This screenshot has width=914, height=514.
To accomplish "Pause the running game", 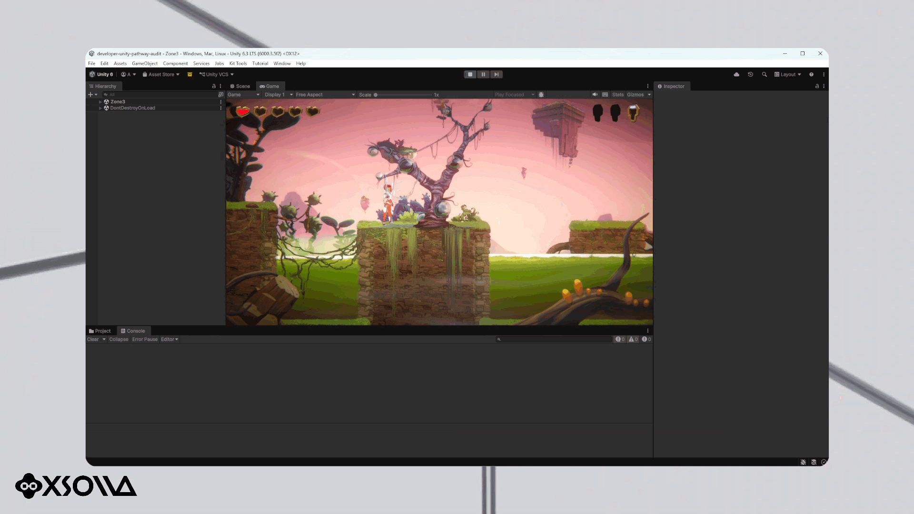I will coord(483,74).
